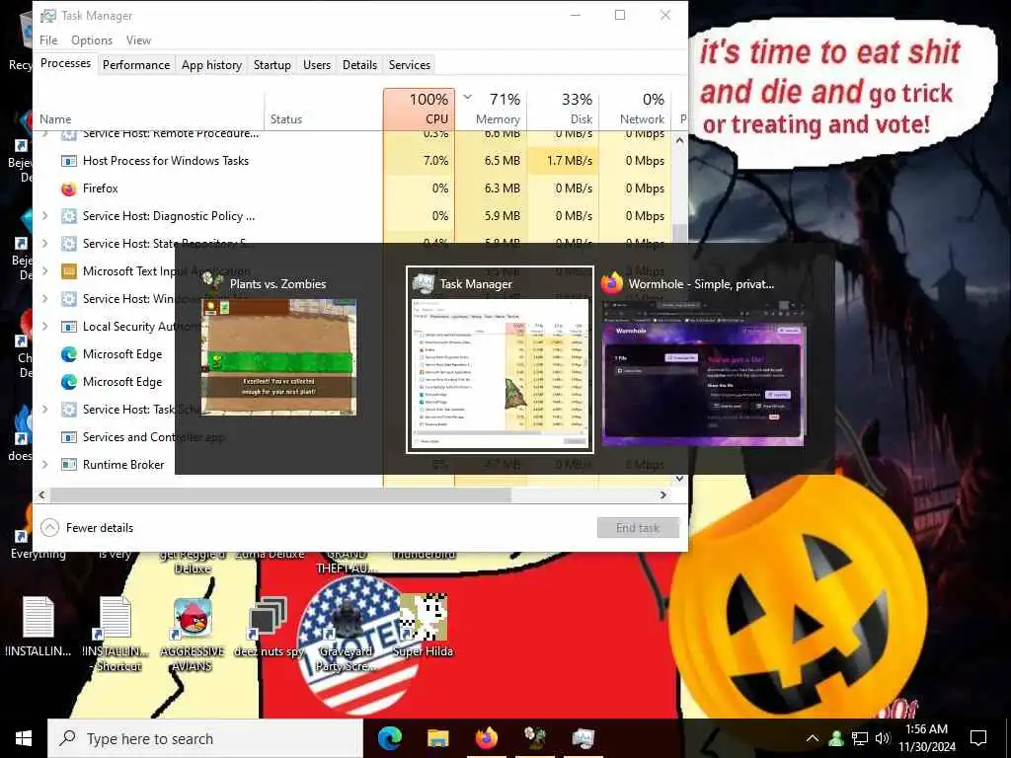Screen dimensions: 1011x758
Task: Switch to Plants vs. Zombies on the taskbar
Action: 535,738
